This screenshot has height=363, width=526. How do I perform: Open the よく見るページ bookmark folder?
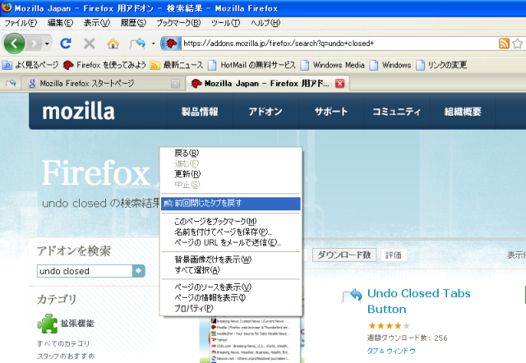point(30,65)
